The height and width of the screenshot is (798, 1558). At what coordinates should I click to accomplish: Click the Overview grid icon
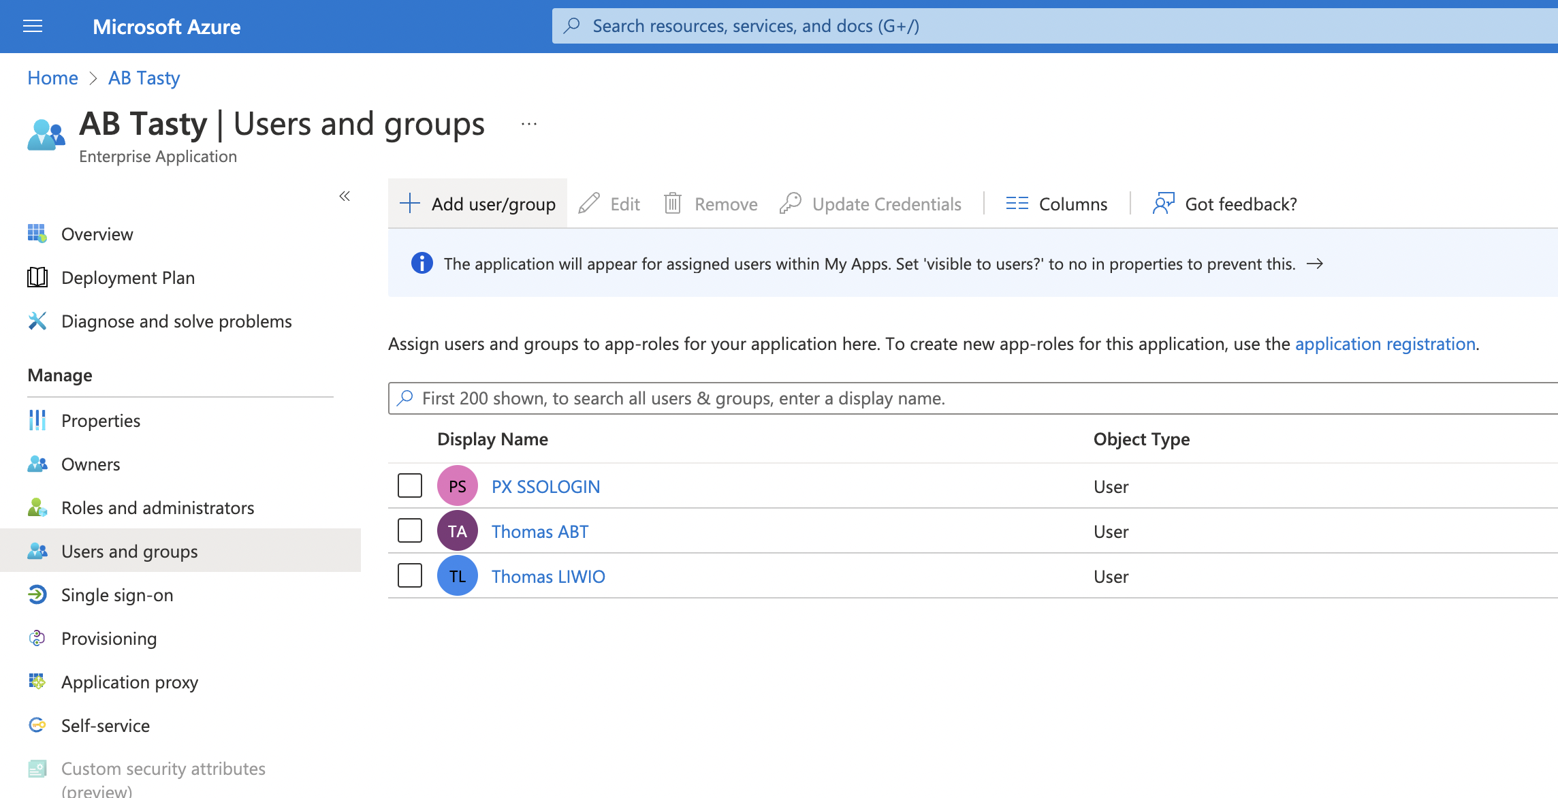(x=37, y=234)
